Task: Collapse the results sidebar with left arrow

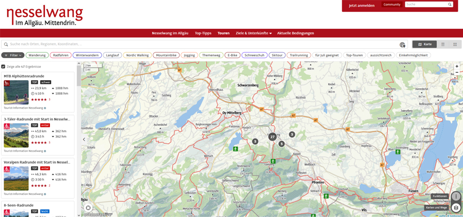Action: pyautogui.click(x=84, y=139)
